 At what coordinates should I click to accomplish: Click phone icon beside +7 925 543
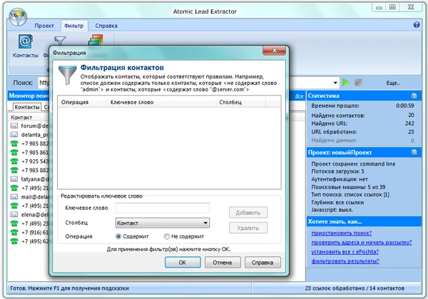[14, 161]
